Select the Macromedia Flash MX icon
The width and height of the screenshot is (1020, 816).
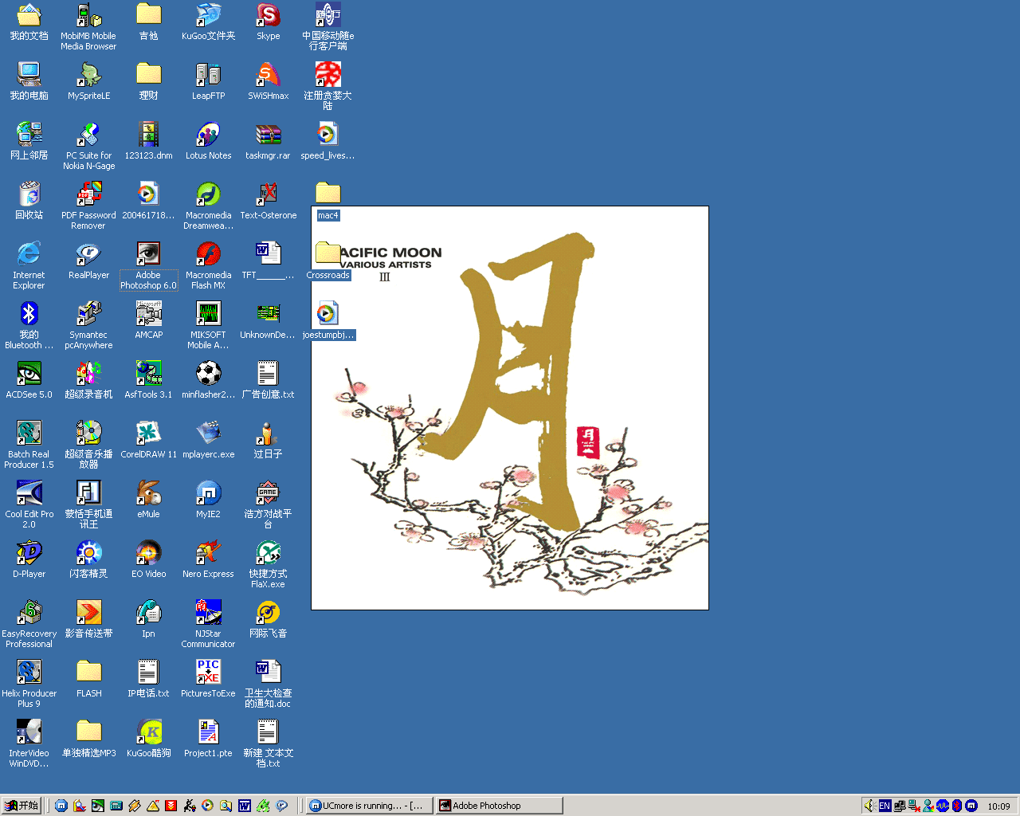click(208, 265)
